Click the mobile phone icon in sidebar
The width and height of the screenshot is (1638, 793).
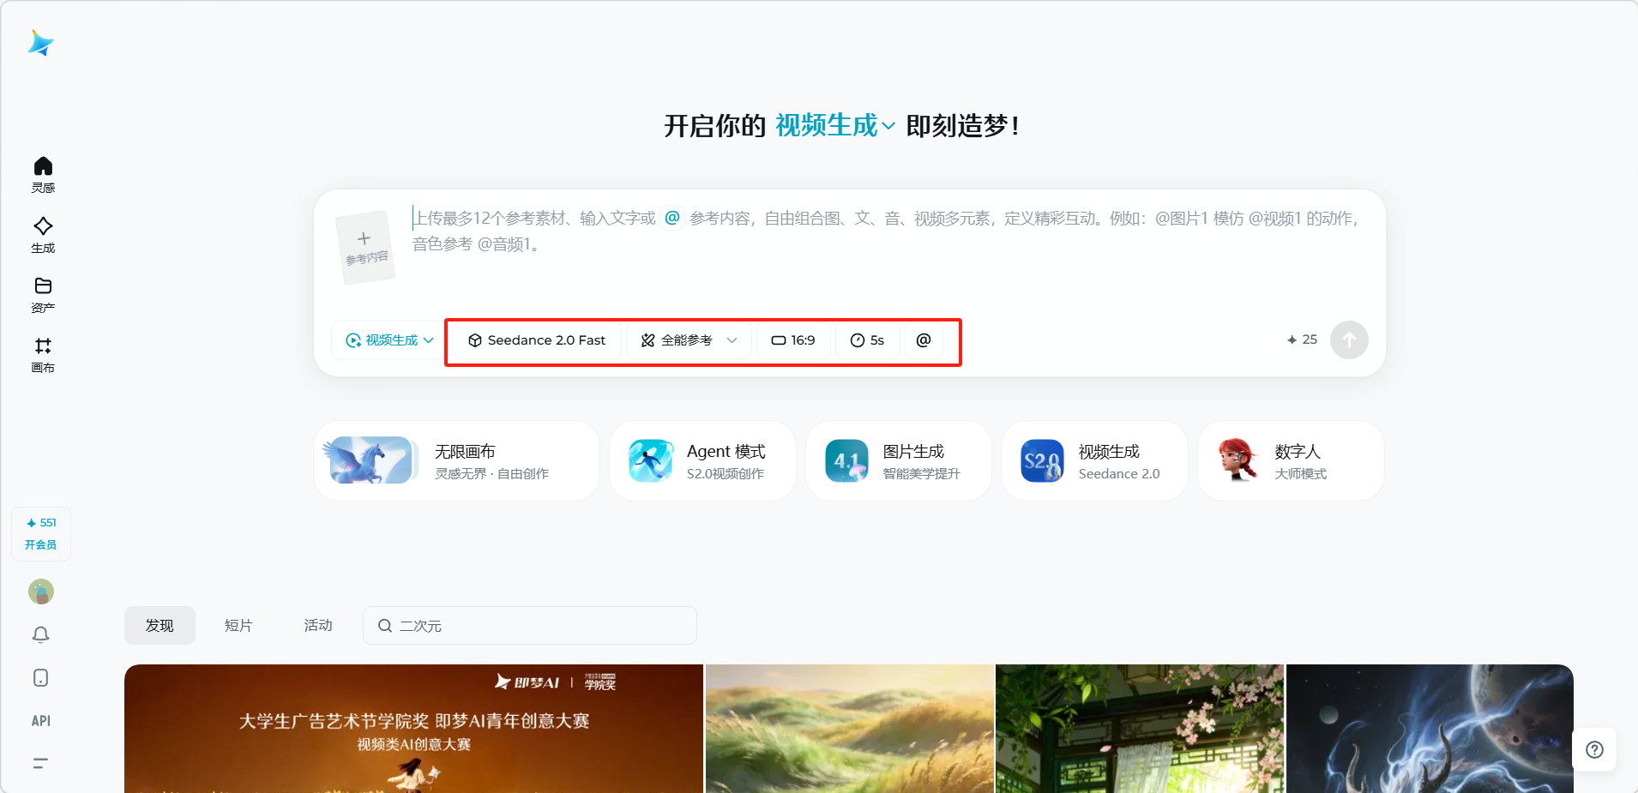pyautogui.click(x=41, y=678)
